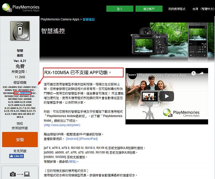Viewport: 215px width, 179px height.
Task: Open the [iPhone/iPad] tutorial video link
Action: (88, 139)
